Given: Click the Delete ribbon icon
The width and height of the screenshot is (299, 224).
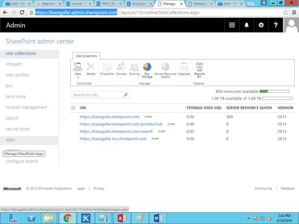Looking at the screenshot, I should pos(91,67).
